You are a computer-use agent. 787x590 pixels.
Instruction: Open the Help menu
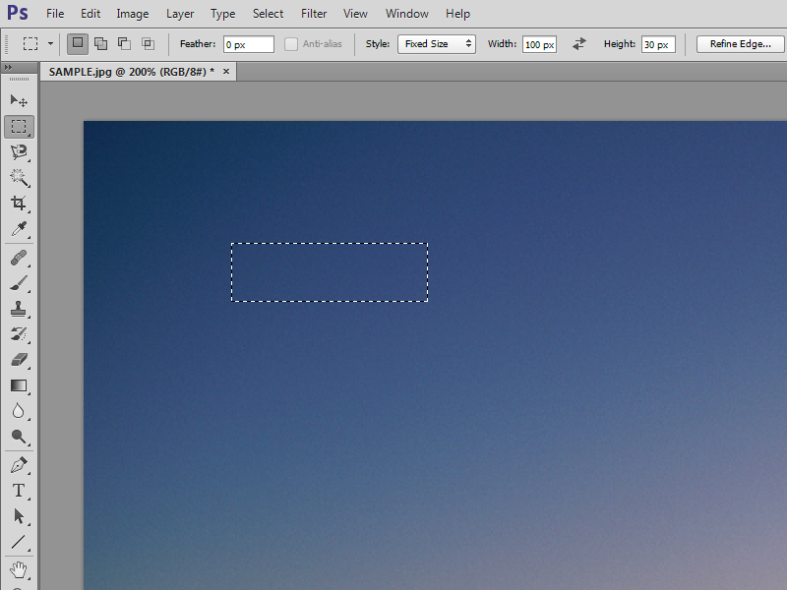coord(457,14)
